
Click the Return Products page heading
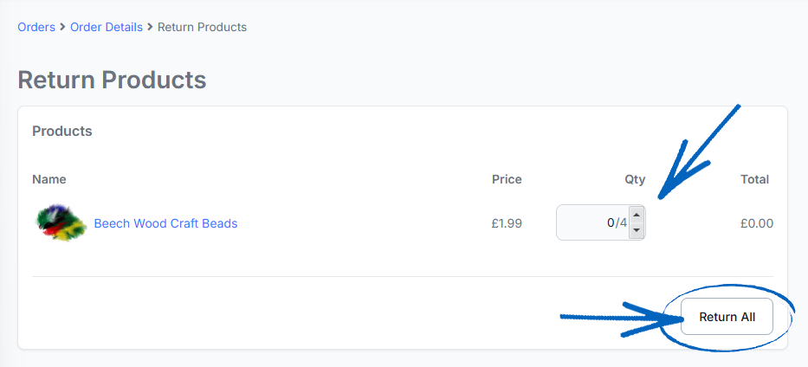112,80
